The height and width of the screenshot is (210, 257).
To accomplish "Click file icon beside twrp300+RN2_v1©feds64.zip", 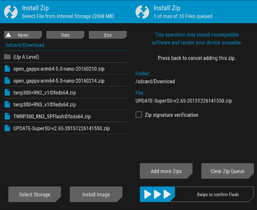I will click(7, 92).
